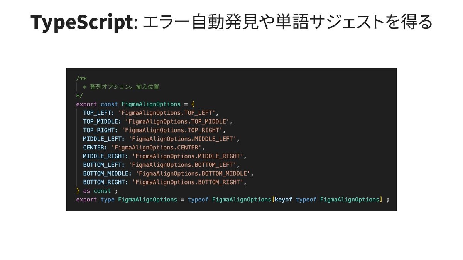Click the '} as const ;' line
This screenshot has height=260, width=463.
click(x=96, y=191)
